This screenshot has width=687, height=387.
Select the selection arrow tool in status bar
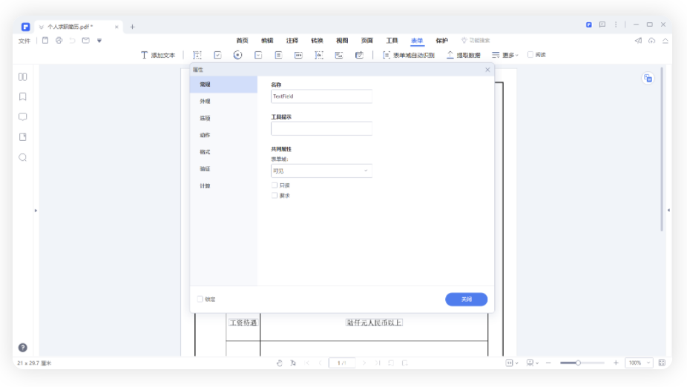(293, 363)
